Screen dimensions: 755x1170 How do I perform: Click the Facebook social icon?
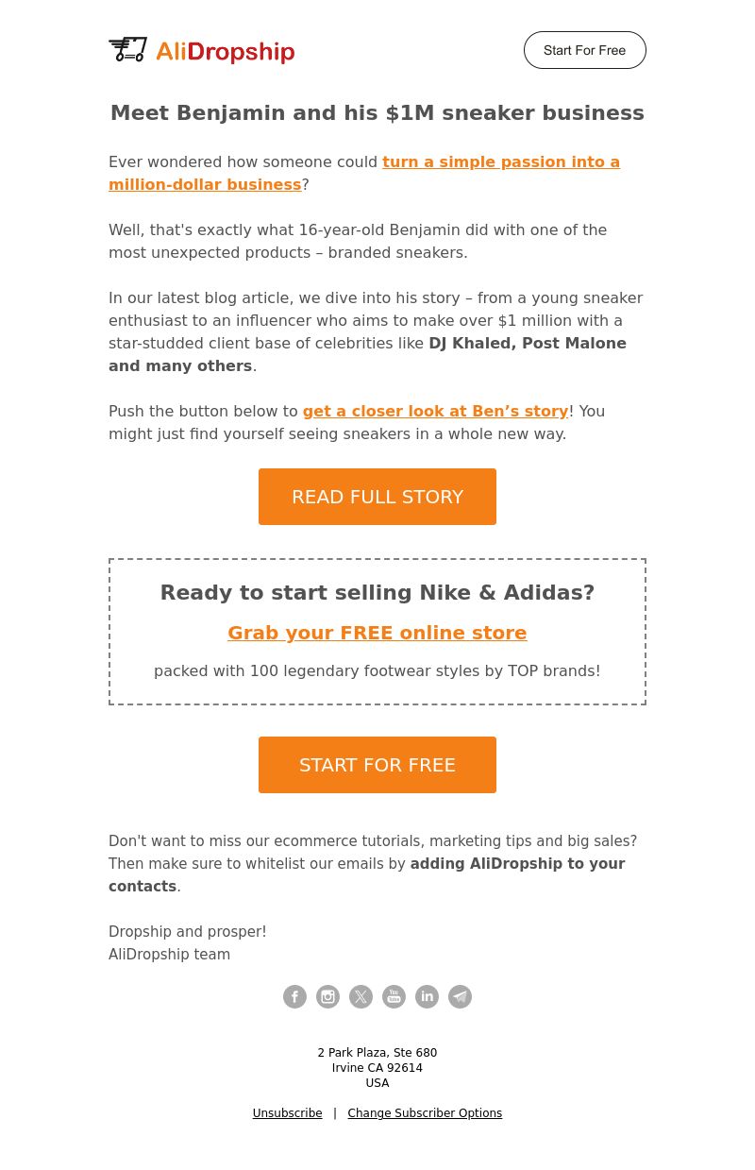tap(294, 996)
